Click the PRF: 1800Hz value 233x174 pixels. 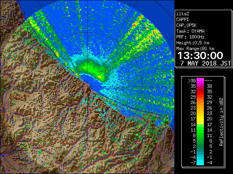coord(190,37)
